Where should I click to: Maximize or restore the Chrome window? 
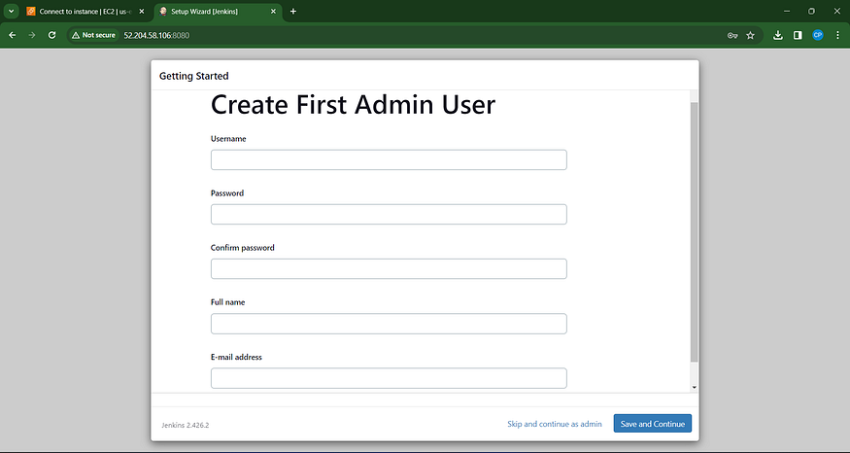tap(811, 12)
